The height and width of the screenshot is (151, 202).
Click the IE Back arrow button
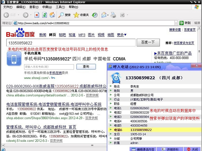click(x=6, y=15)
